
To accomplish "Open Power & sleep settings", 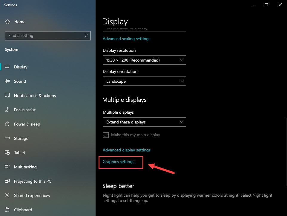I will pos(27,124).
